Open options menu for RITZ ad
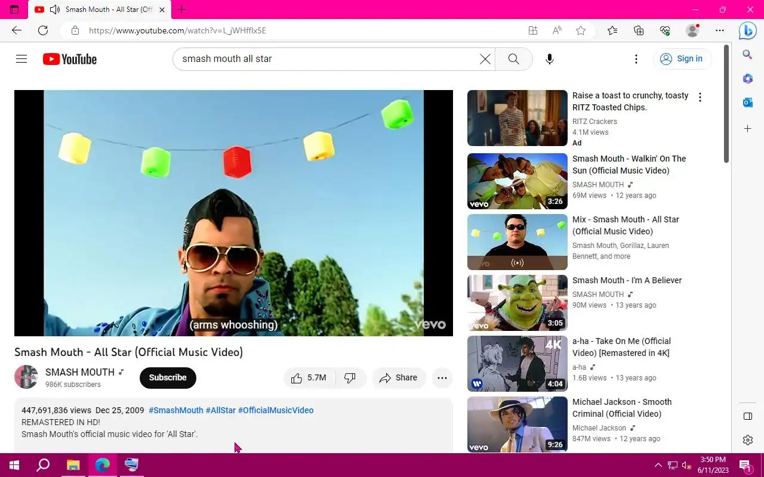The height and width of the screenshot is (477, 764). pos(700,97)
